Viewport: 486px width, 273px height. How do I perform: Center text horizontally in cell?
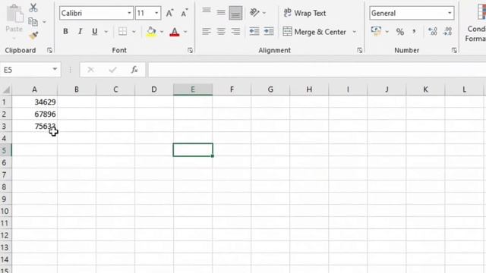click(x=221, y=31)
